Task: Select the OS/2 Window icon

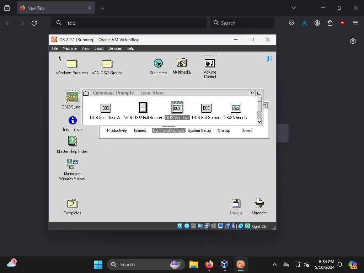Action: click(x=236, y=108)
